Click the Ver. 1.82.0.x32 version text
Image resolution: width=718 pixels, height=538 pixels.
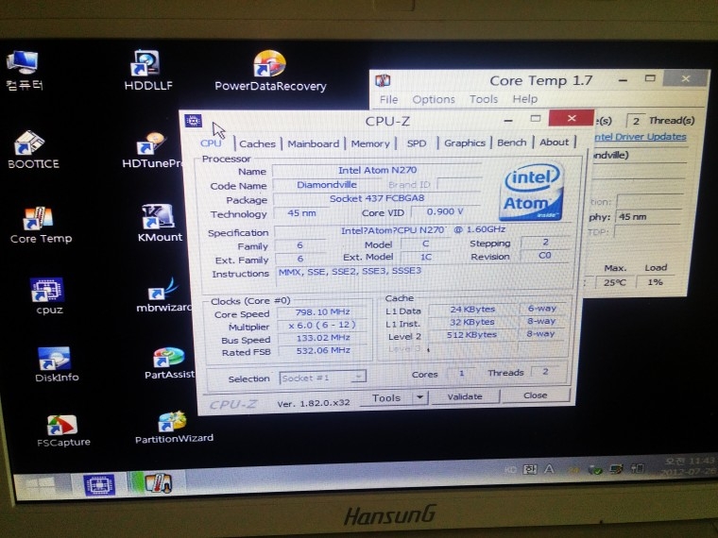click(314, 403)
